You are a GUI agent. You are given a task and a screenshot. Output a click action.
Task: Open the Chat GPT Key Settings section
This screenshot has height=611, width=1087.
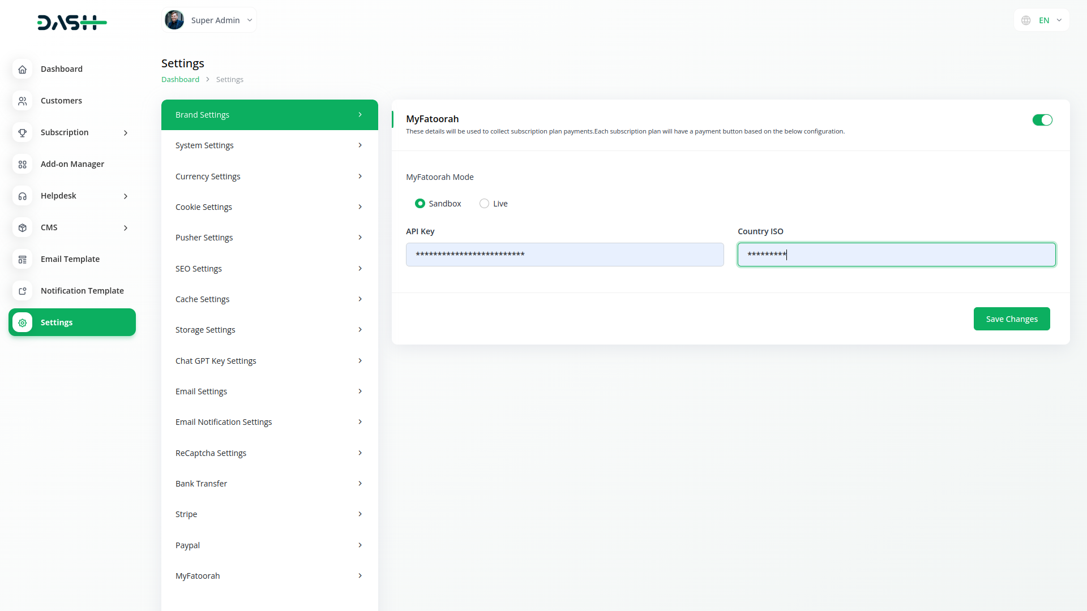pos(269,361)
